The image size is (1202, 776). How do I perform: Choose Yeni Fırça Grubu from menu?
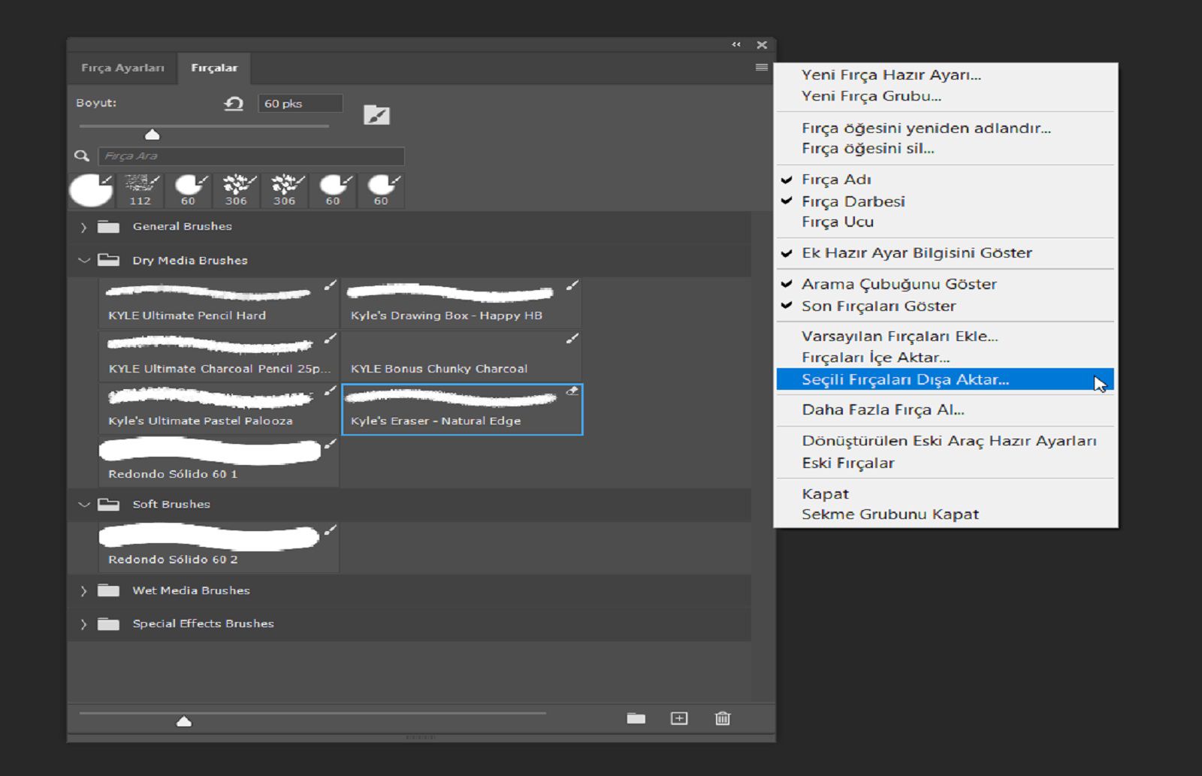(945, 96)
